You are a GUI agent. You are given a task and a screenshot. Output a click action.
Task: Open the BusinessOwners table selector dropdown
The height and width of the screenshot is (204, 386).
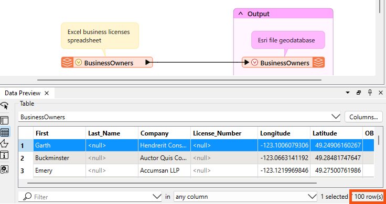pyautogui.click(x=336, y=117)
